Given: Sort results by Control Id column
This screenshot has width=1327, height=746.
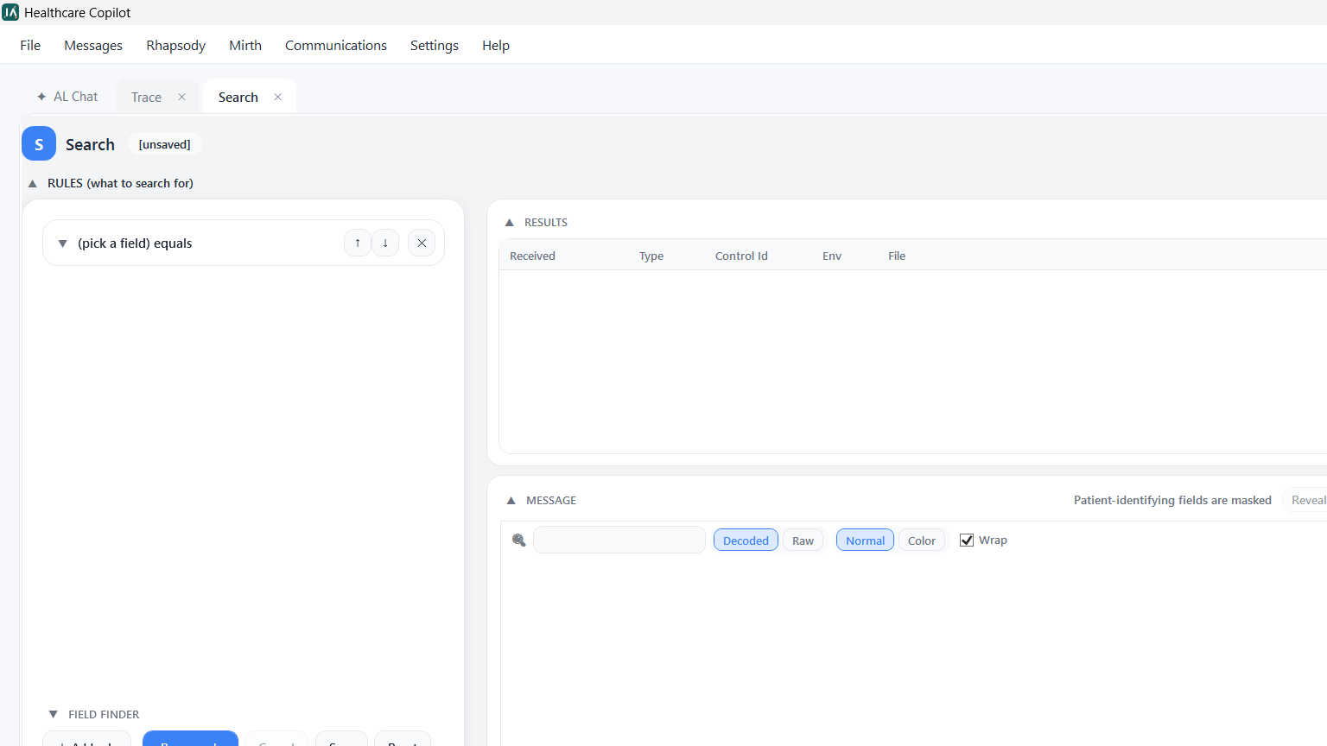Looking at the screenshot, I should coord(741,256).
